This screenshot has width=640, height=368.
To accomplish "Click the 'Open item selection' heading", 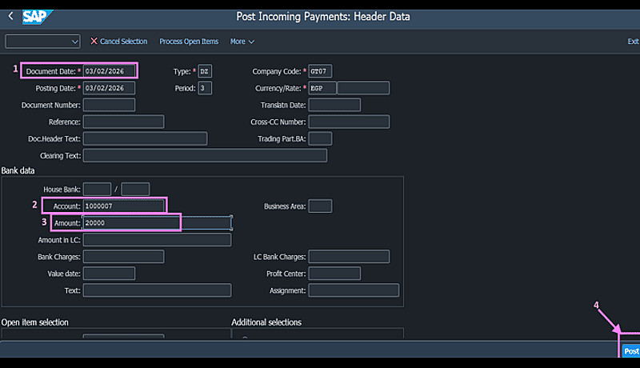I will tap(34, 322).
